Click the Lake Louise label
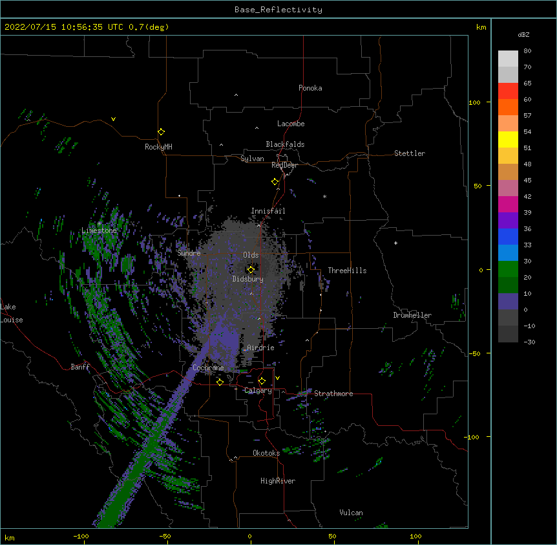Viewport: 557px width, 545px height. 12,313
